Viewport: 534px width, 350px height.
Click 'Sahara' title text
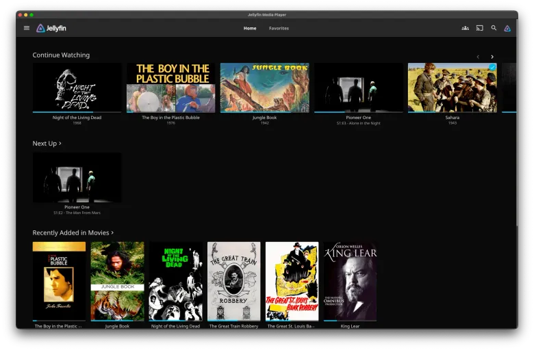click(x=453, y=118)
